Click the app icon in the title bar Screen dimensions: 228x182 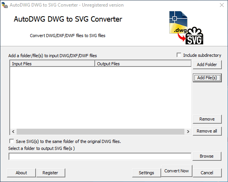coord(5,5)
